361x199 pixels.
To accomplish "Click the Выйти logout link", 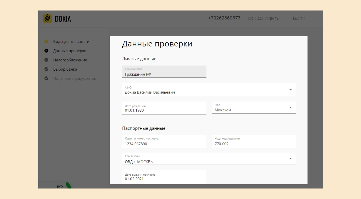I will 299,19.
